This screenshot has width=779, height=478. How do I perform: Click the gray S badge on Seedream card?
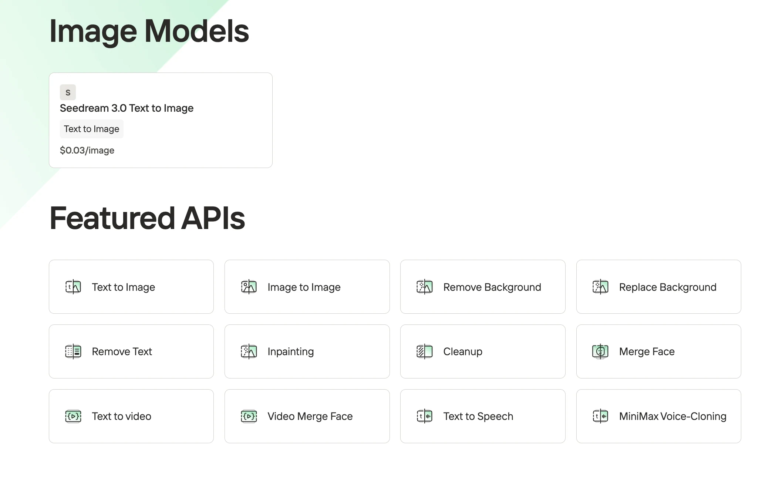68,92
